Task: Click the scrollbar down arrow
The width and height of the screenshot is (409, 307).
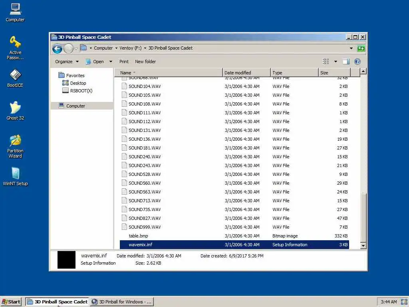Action: click(x=363, y=246)
